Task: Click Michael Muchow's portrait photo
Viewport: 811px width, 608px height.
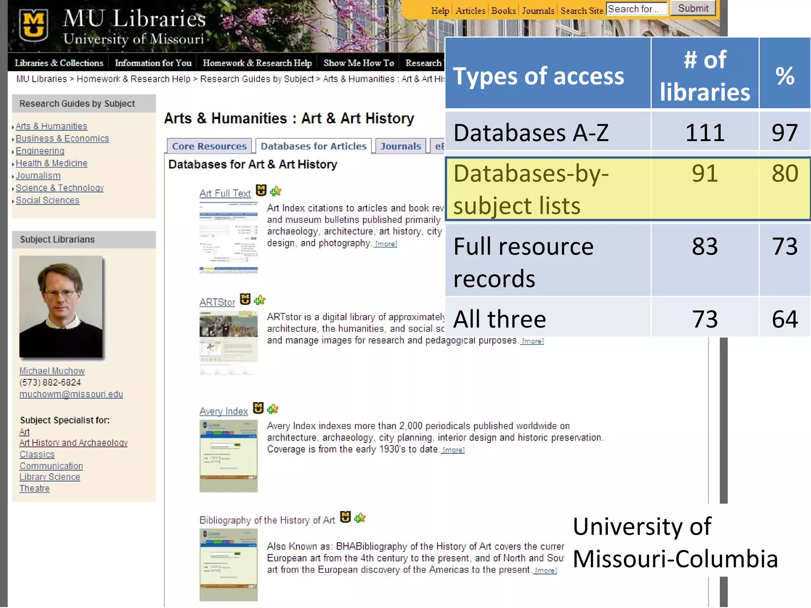Action: (x=61, y=307)
